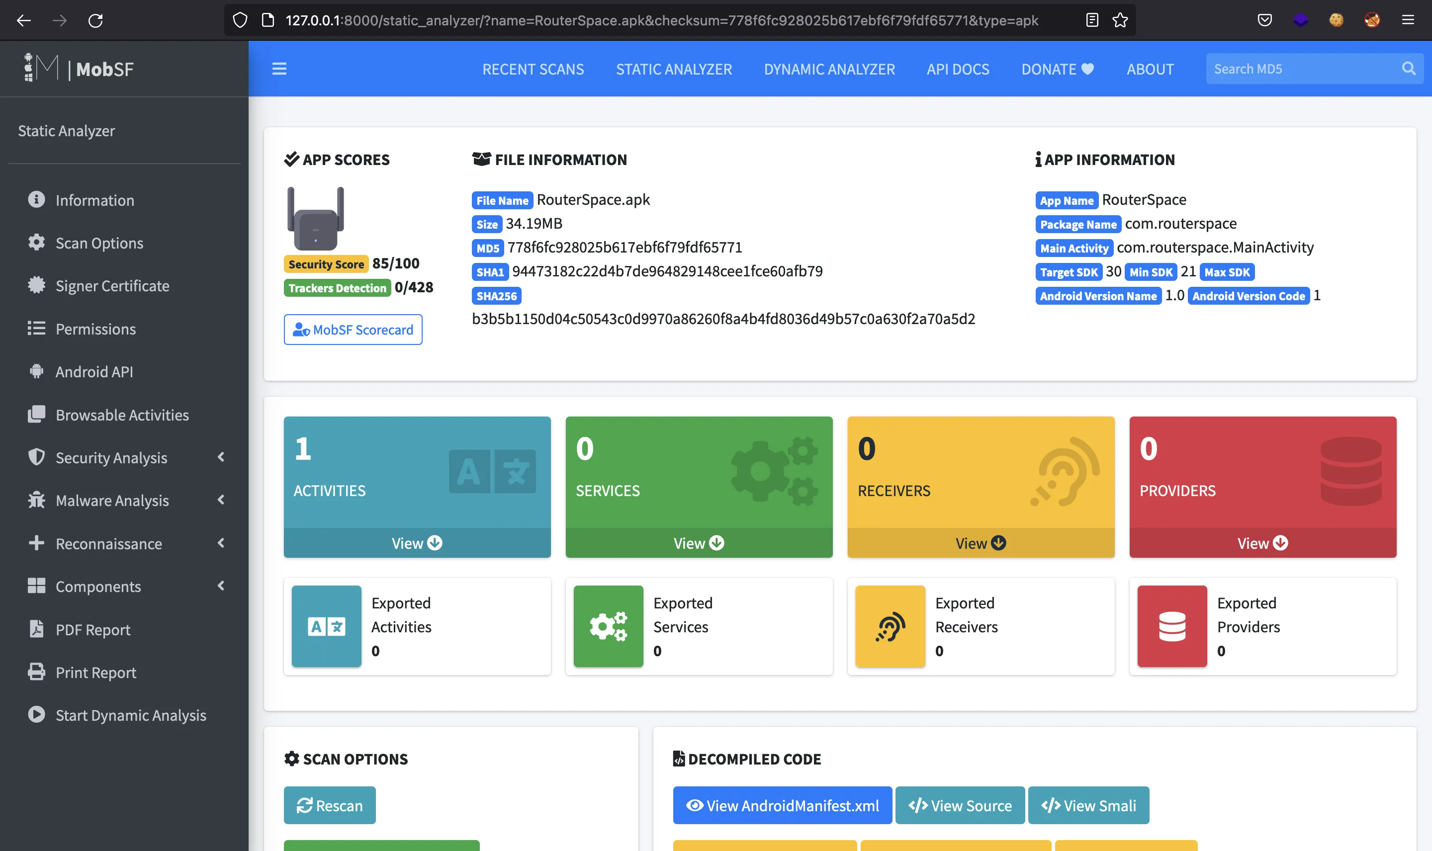Image resolution: width=1432 pixels, height=851 pixels.
Task: Open the browser hamburger application menu
Action: 1408,21
